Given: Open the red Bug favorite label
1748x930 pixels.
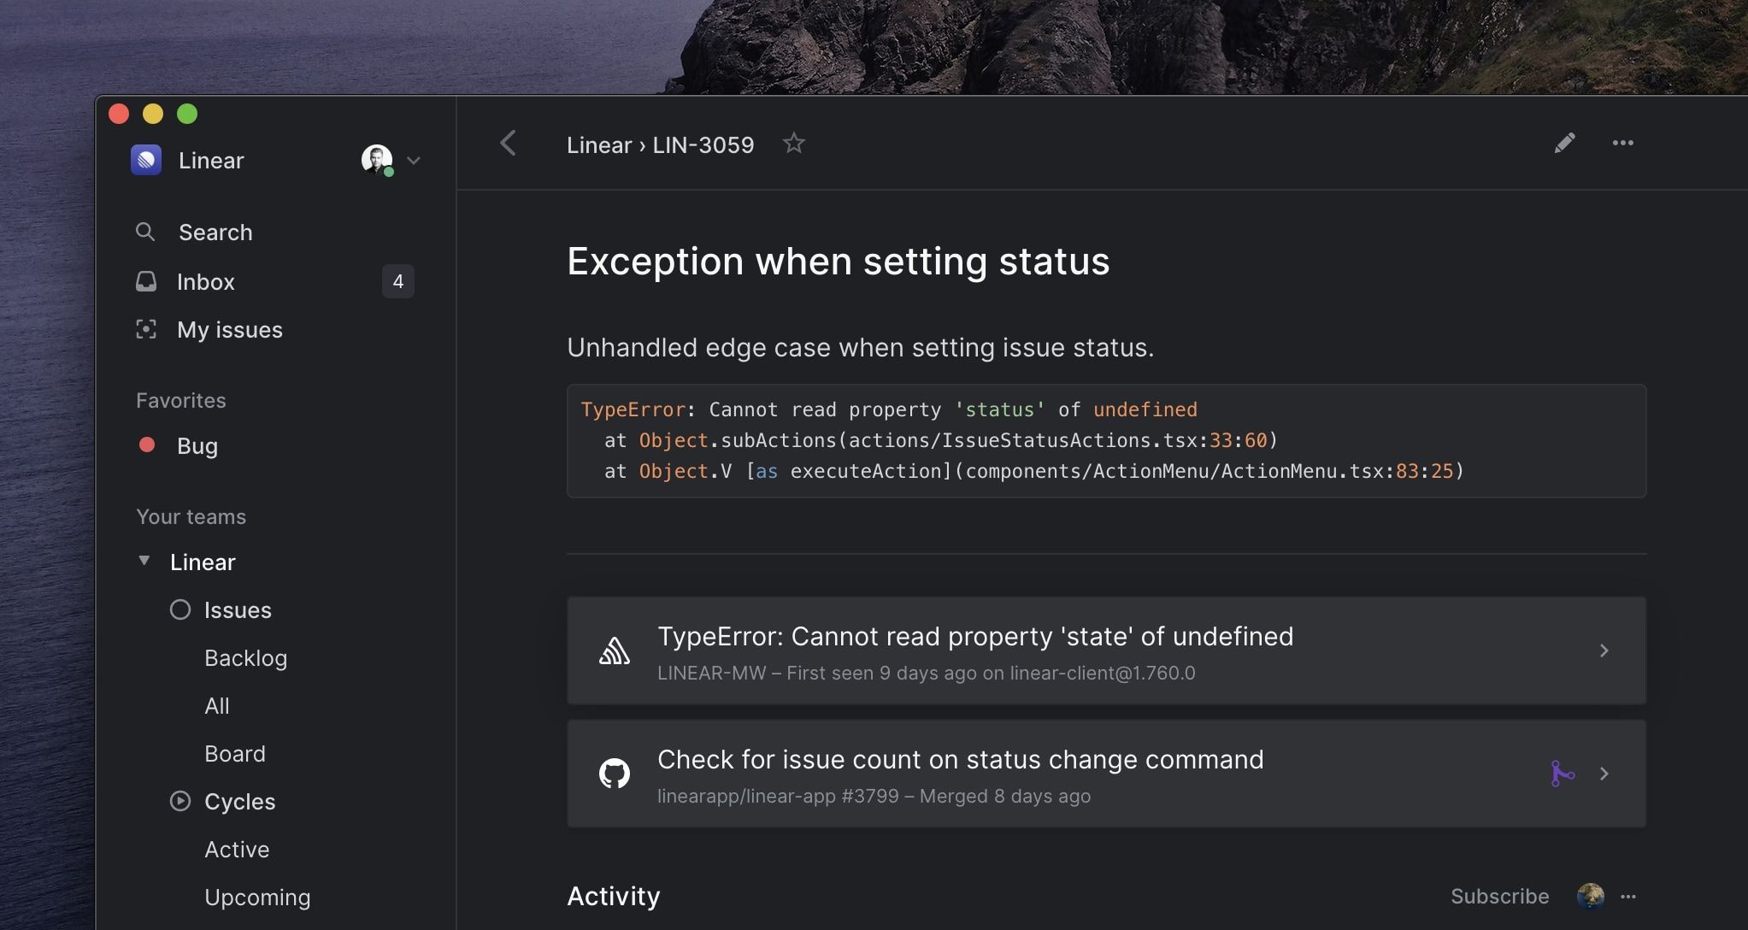Looking at the screenshot, I should pos(197,445).
